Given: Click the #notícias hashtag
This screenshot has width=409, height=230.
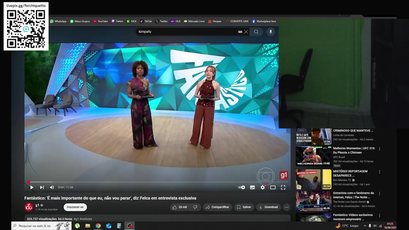Looking at the screenshot, I should click(x=86, y=219).
